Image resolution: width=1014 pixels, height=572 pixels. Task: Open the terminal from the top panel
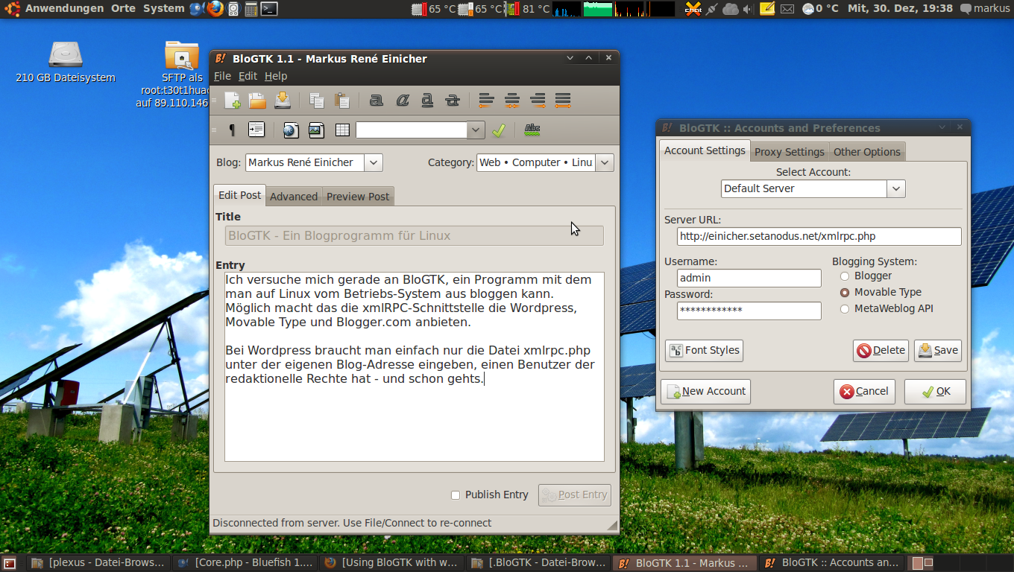[x=269, y=9]
